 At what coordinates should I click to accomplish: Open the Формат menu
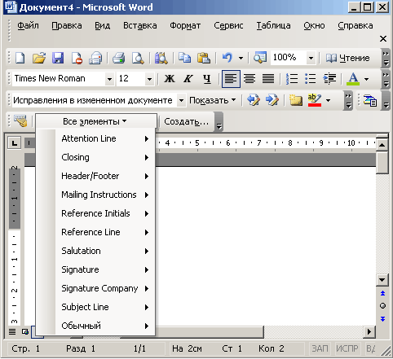185,25
